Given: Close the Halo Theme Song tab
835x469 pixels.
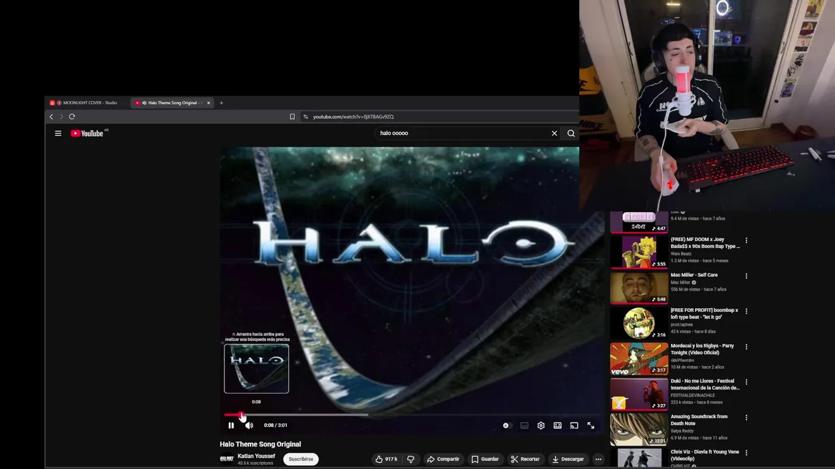Looking at the screenshot, I should 209,103.
